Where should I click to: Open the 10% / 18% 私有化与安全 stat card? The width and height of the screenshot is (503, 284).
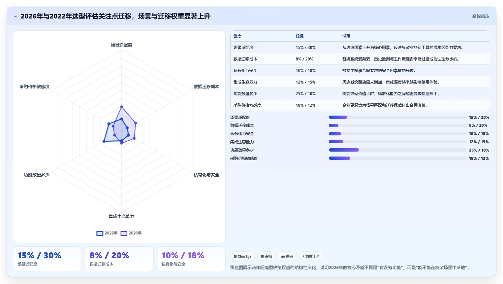(191, 259)
